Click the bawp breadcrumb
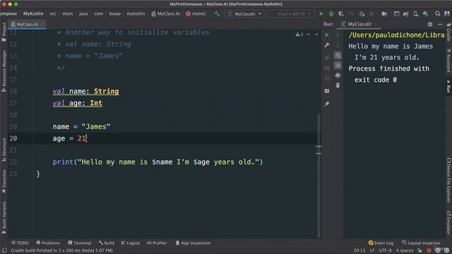Image resolution: width=452 pixels, height=254 pixels. [x=114, y=13]
